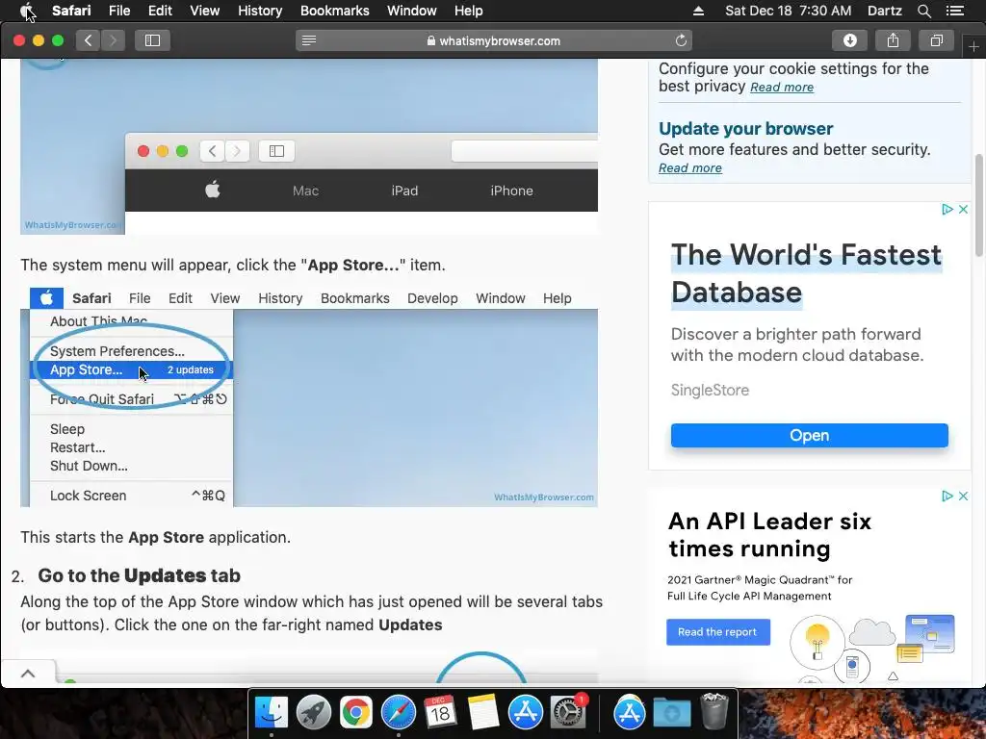Image resolution: width=986 pixels, height=739 pixels.
Task: Open the History menu
Action: click(260, 11)
